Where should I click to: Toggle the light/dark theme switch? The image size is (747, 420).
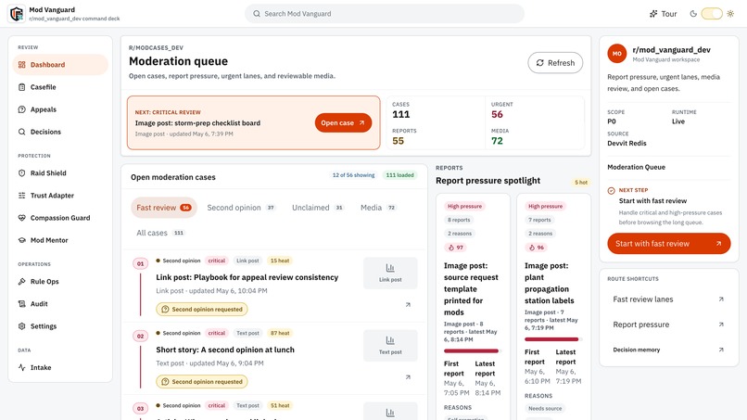click(712, 14)
